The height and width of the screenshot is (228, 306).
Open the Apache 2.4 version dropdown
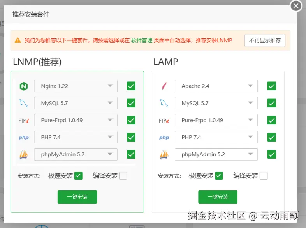[x=216, y=86]
